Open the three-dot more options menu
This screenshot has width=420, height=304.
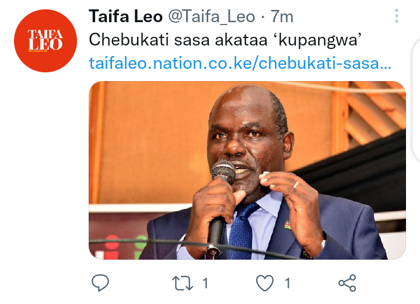397,16
